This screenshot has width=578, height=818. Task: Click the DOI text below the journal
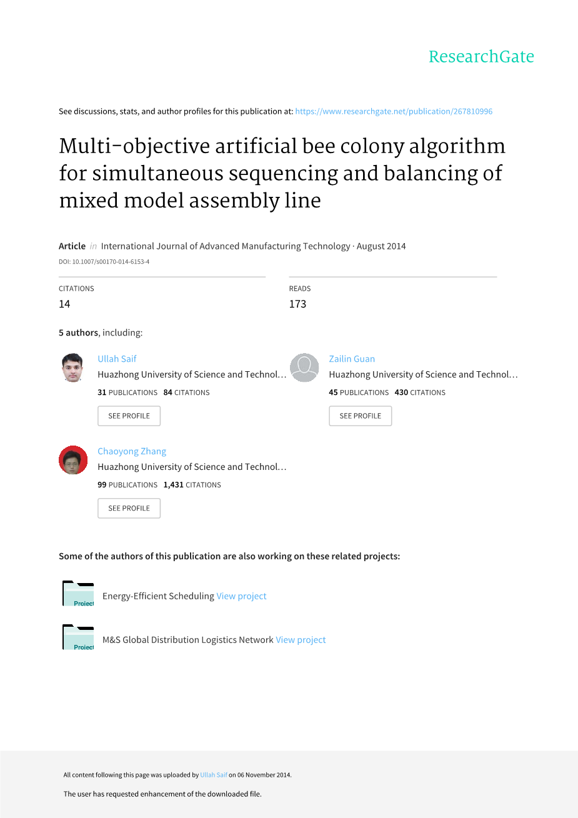point(104,262)
